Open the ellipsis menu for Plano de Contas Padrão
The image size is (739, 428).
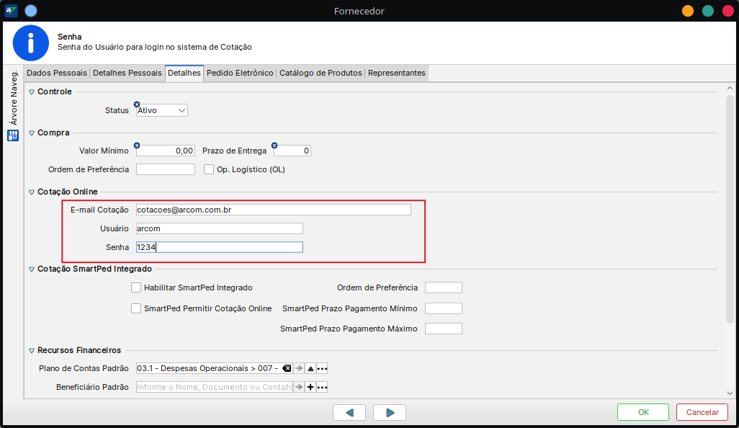[x=322, y=368]
